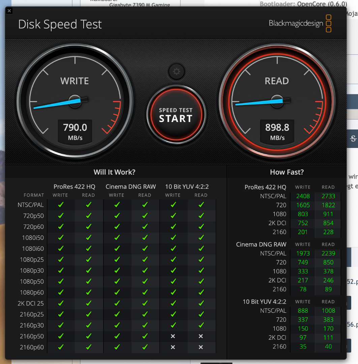Open the gear settings button
This screenshot has height=364, width=358.
pos(176,71)
